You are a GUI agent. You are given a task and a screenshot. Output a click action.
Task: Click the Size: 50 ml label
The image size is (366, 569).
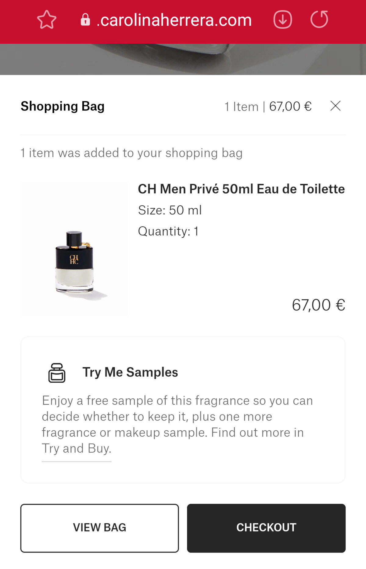[x=170, y=210]
